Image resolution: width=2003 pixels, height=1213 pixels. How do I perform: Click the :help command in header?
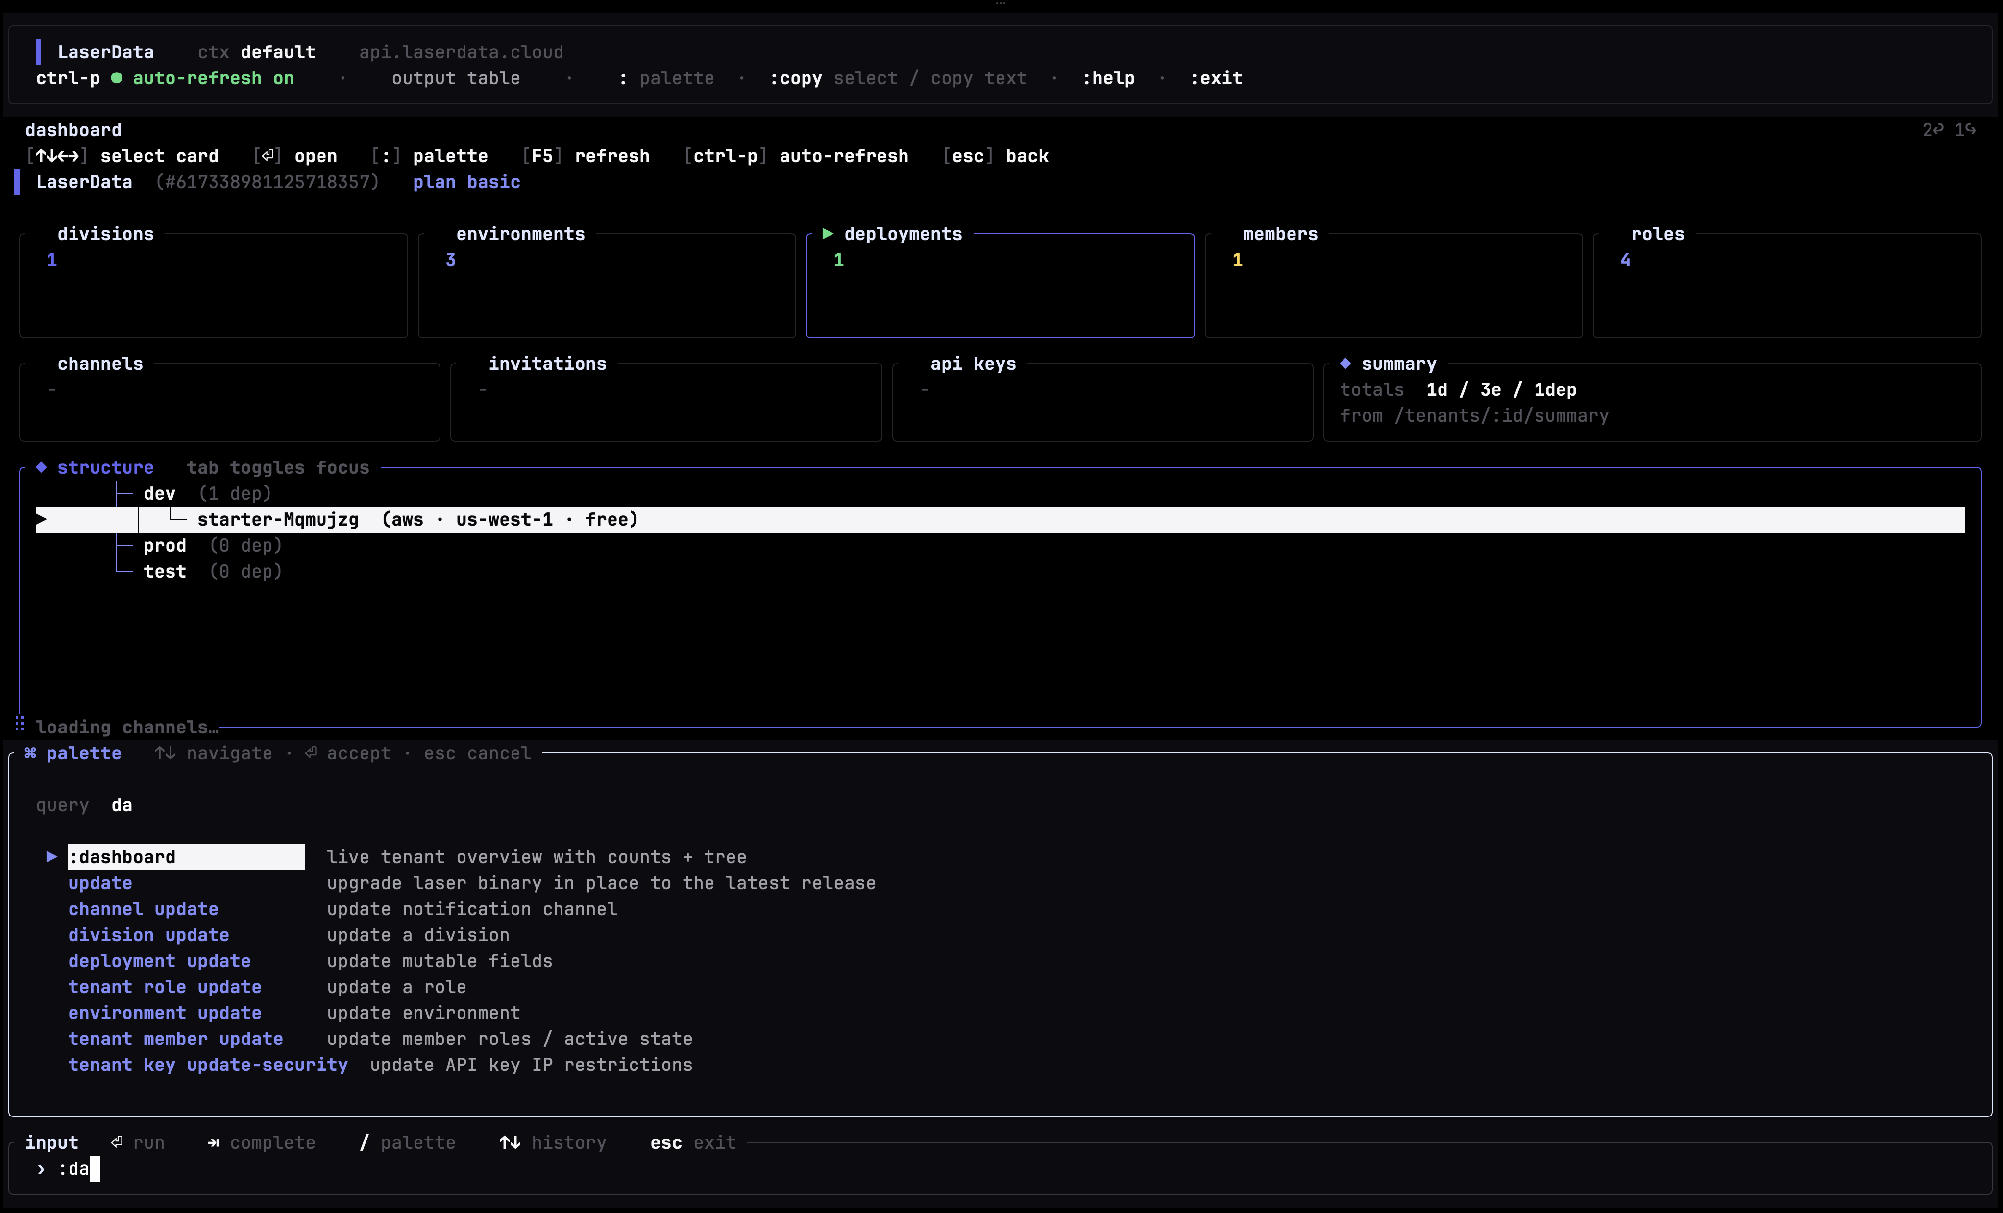pos(1108,78)
